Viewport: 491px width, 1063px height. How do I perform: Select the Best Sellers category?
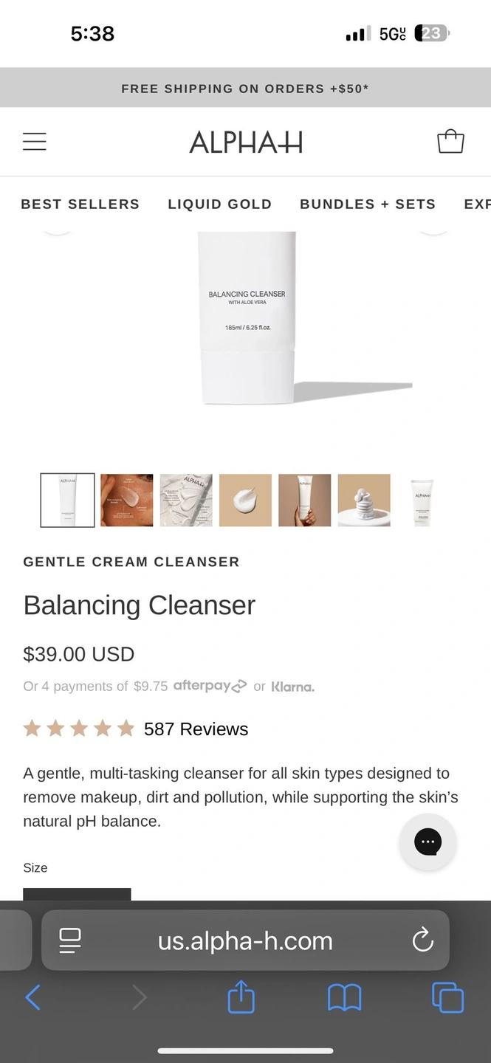(x=80, y=204)
